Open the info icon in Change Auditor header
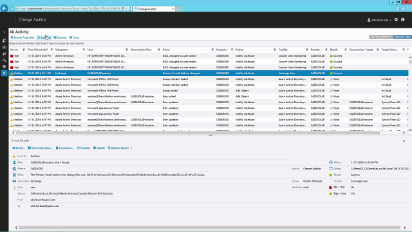This screenshot has height=232, width=412. point(402,20)
